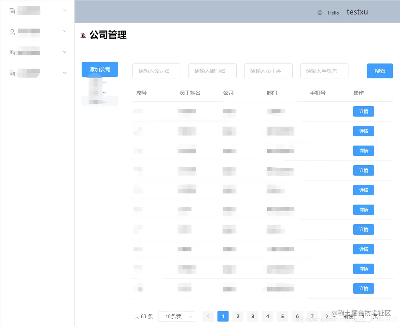
Task: Click the 添加公司 button
Action: tap(99, 69)
